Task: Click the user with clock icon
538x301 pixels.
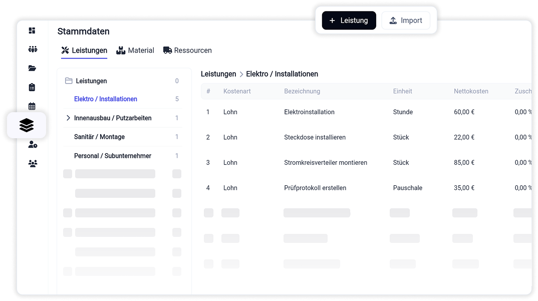Action: pyautogui.click(x=33, y=144)
